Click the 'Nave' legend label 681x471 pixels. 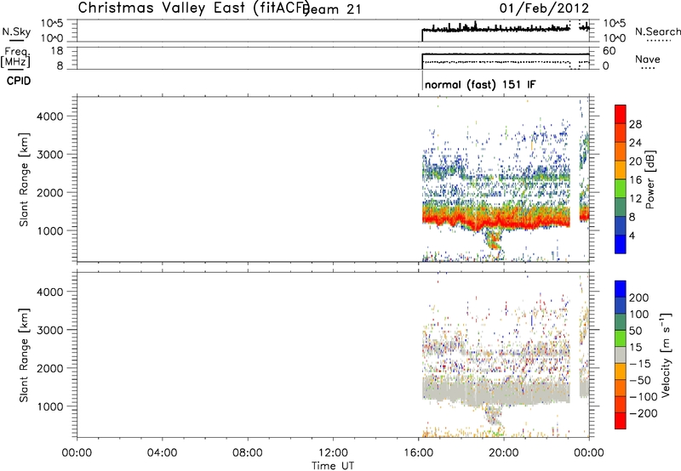(647, 59)
